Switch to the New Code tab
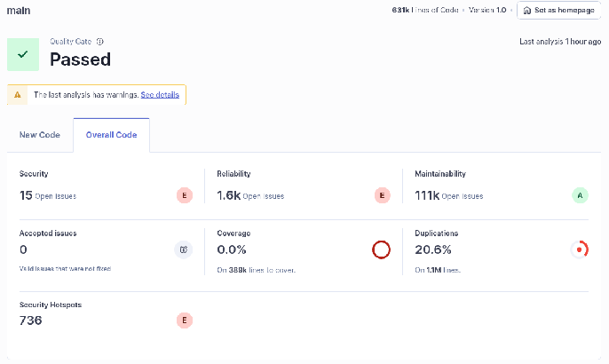This screenshot has width=609, height=364. tap(40, 135)
